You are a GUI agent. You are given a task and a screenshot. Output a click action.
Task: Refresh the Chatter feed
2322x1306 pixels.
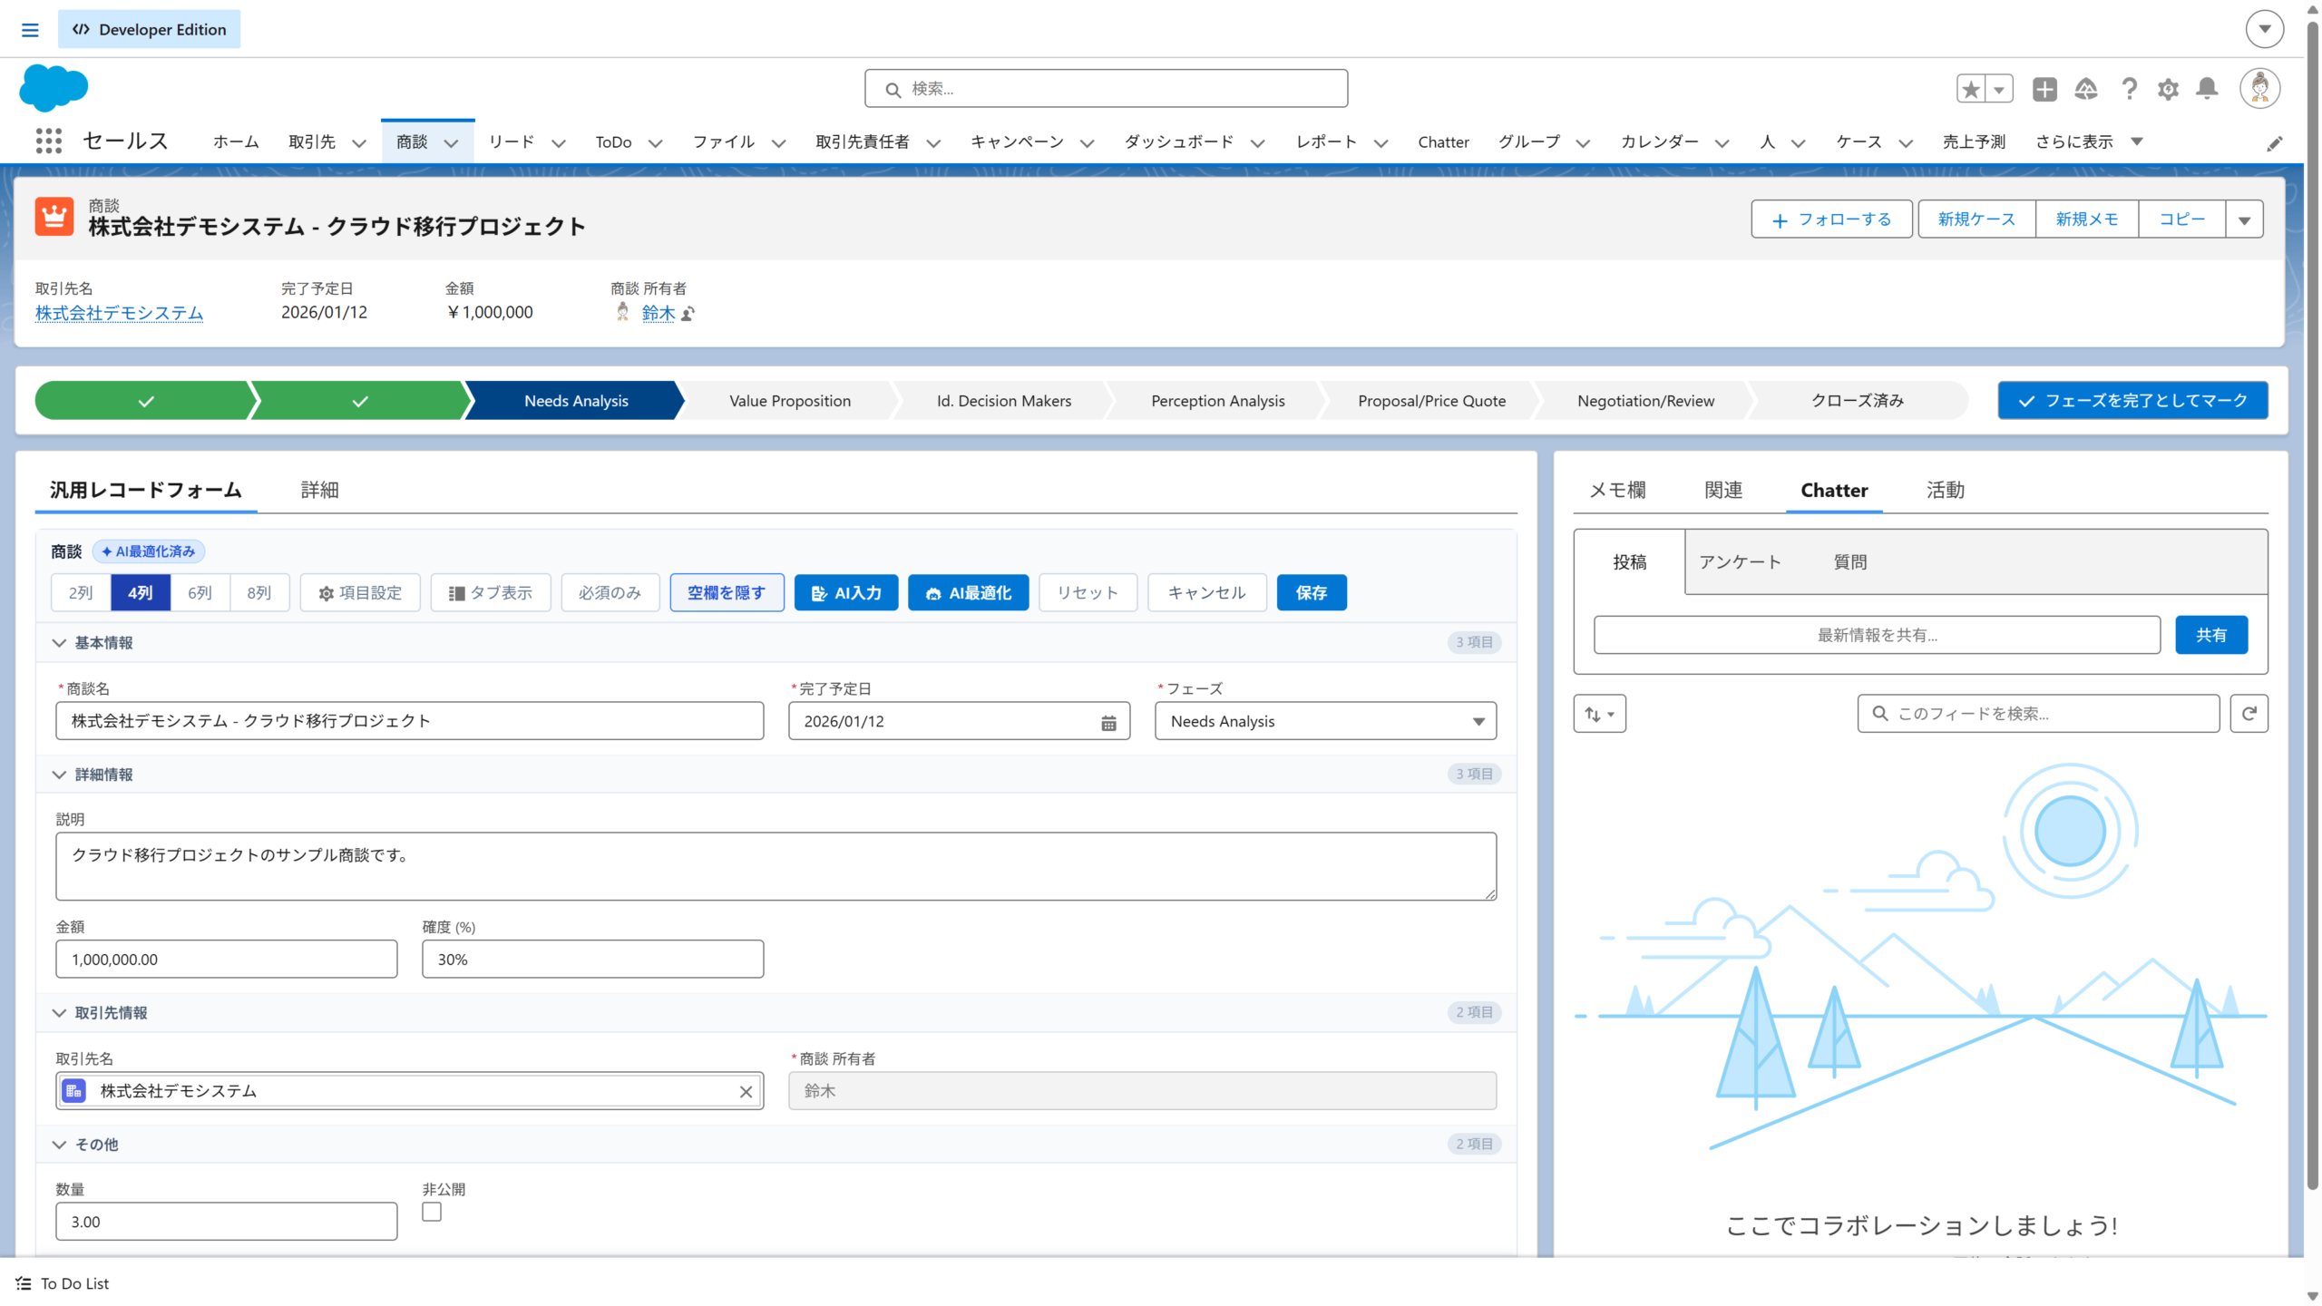pyautogui.click(x=2249, y=714)
